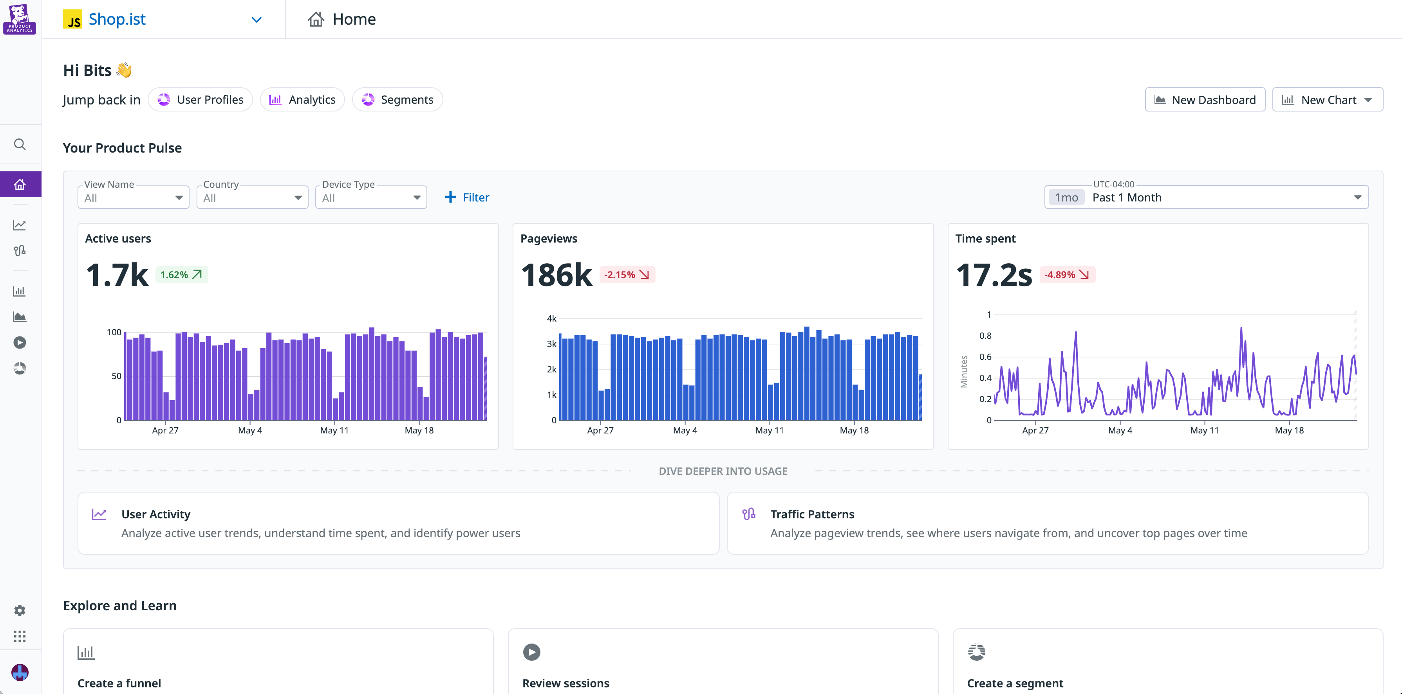Open settings via the gear icon
This screenshot has width=1402, height=694.
click(20, 610)
